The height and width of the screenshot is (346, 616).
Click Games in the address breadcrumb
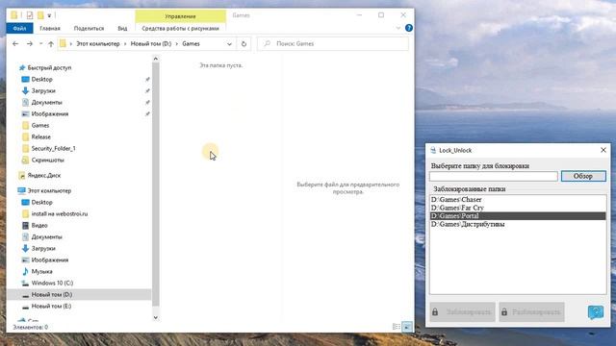point(191,44)
